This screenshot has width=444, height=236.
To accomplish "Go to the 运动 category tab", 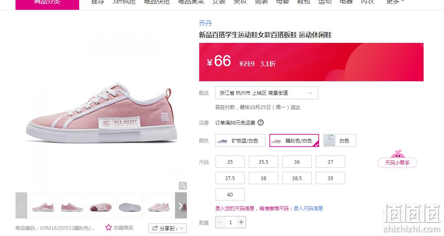I will (x=325, y=2).
